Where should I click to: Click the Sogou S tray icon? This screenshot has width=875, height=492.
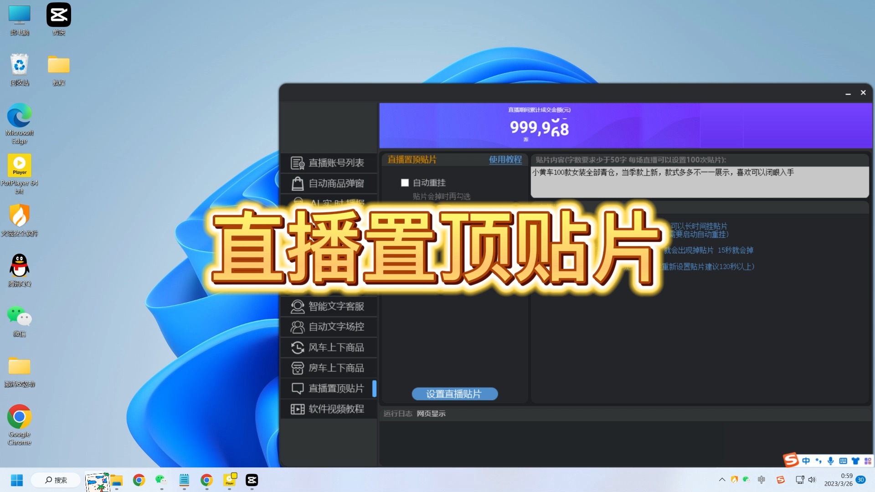[781, 480]
